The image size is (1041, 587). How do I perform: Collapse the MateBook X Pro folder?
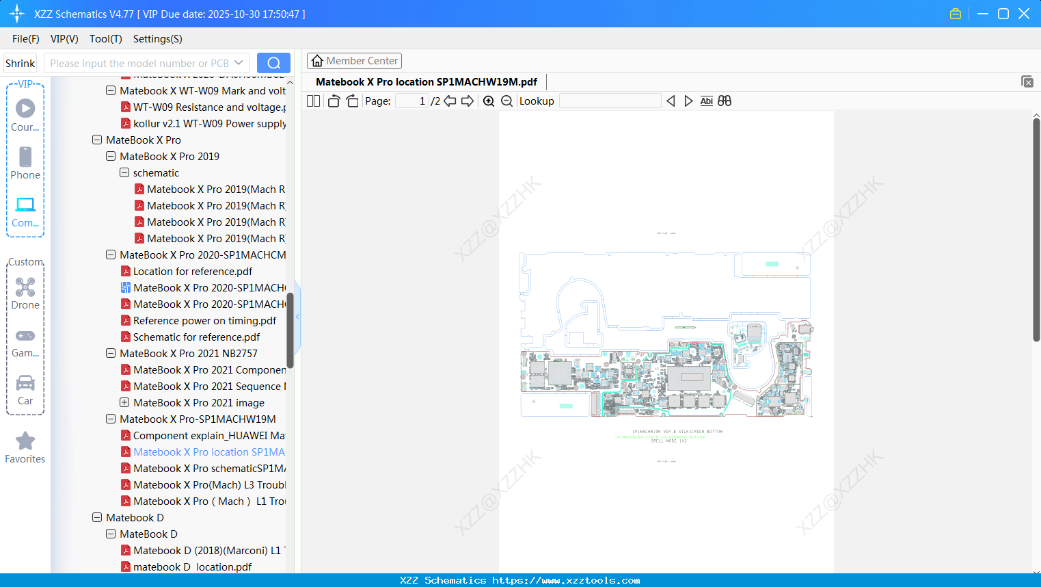[97, 140]
